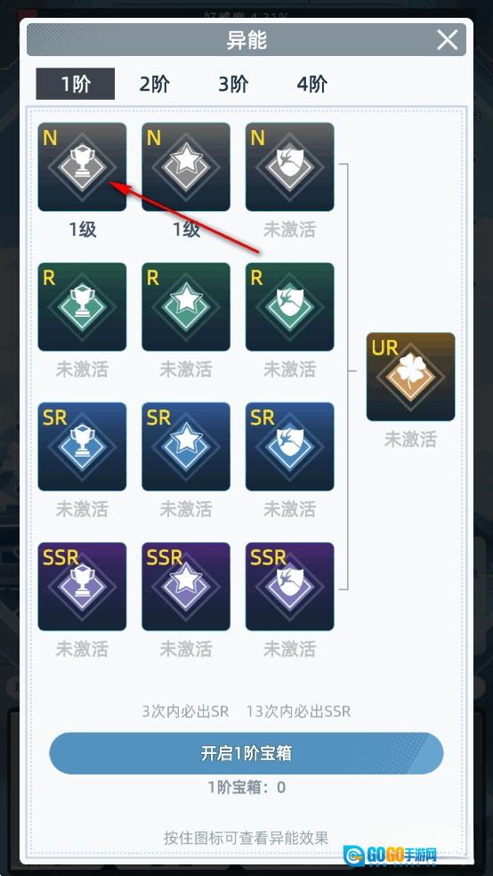Switch to the 2阶 tab
The width and height of the screenshot is (493, 876).
click(x=154, y=85)
